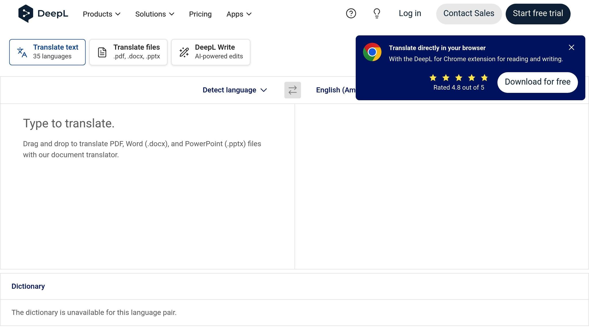
Task: Close the Chrome extension promo banner
Action: (571, 47)
